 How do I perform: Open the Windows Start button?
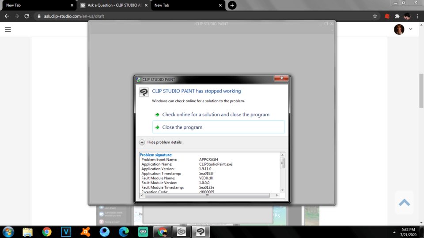pos(8,232)
